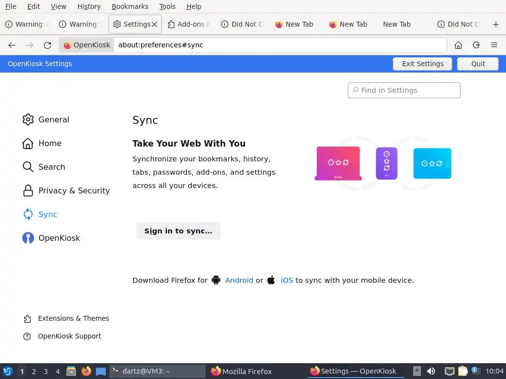Click the Quit button
This screenshot has width=506, height=379.
[478, 64]
